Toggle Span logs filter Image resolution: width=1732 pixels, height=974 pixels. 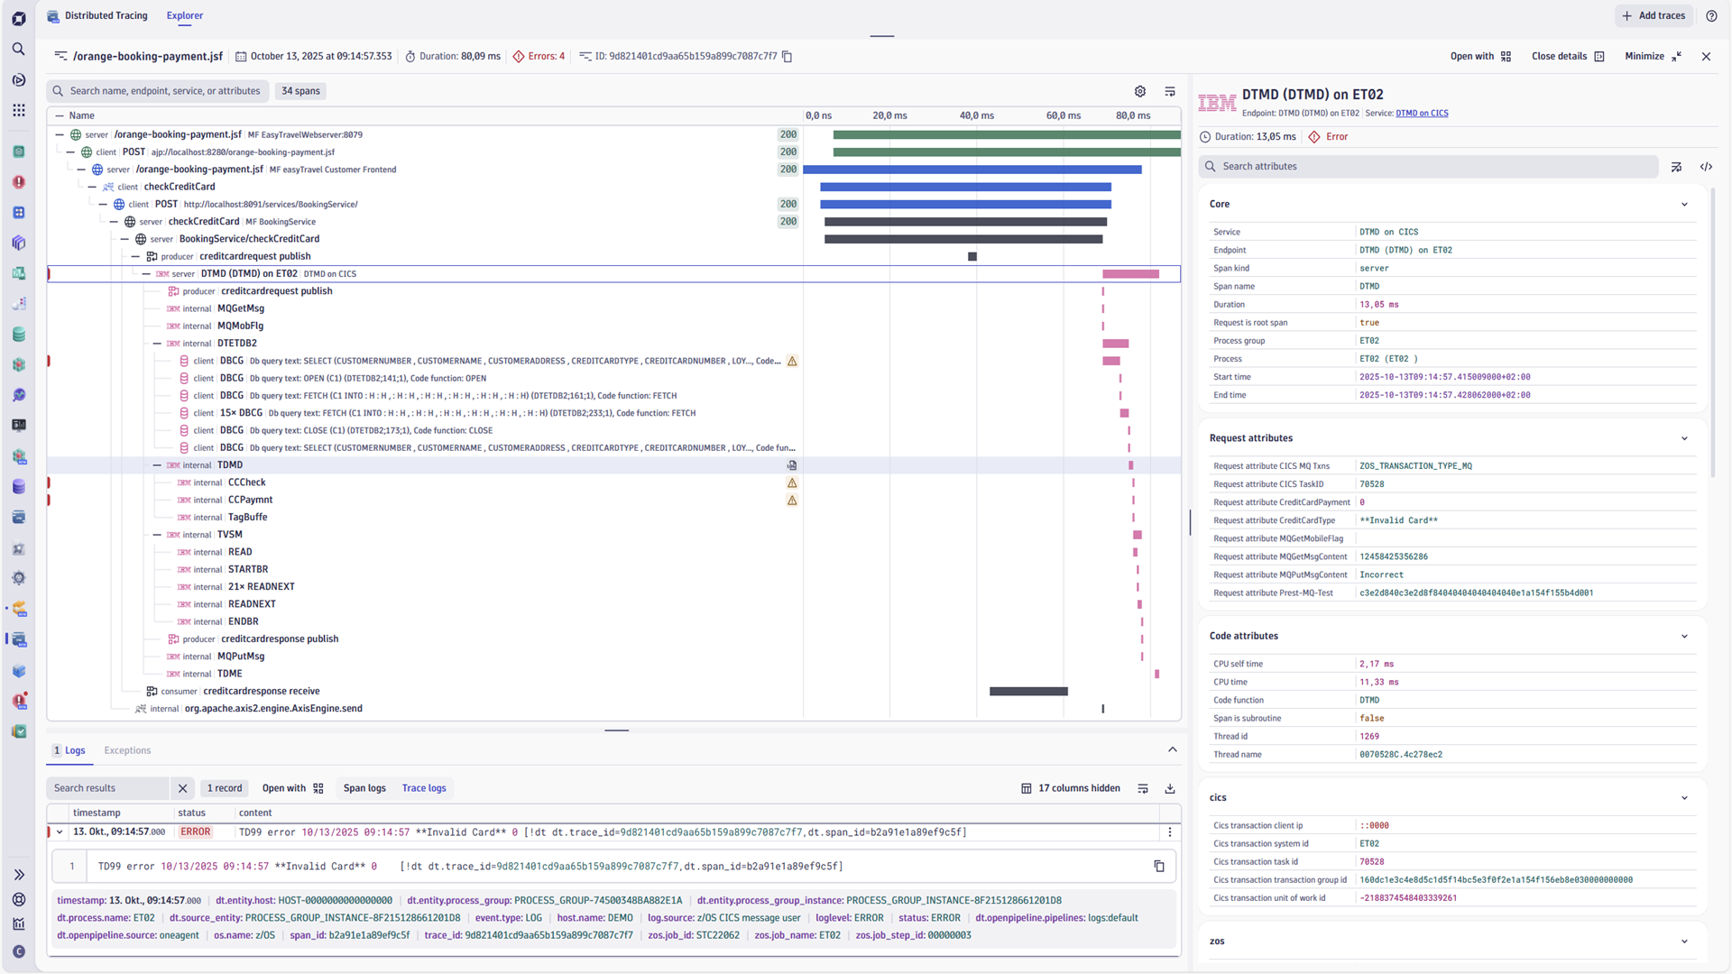click(364, 788)
